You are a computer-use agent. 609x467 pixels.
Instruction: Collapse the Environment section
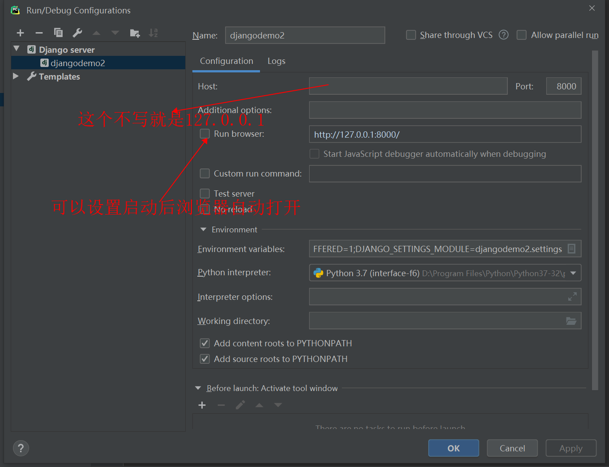pos(204,229)
